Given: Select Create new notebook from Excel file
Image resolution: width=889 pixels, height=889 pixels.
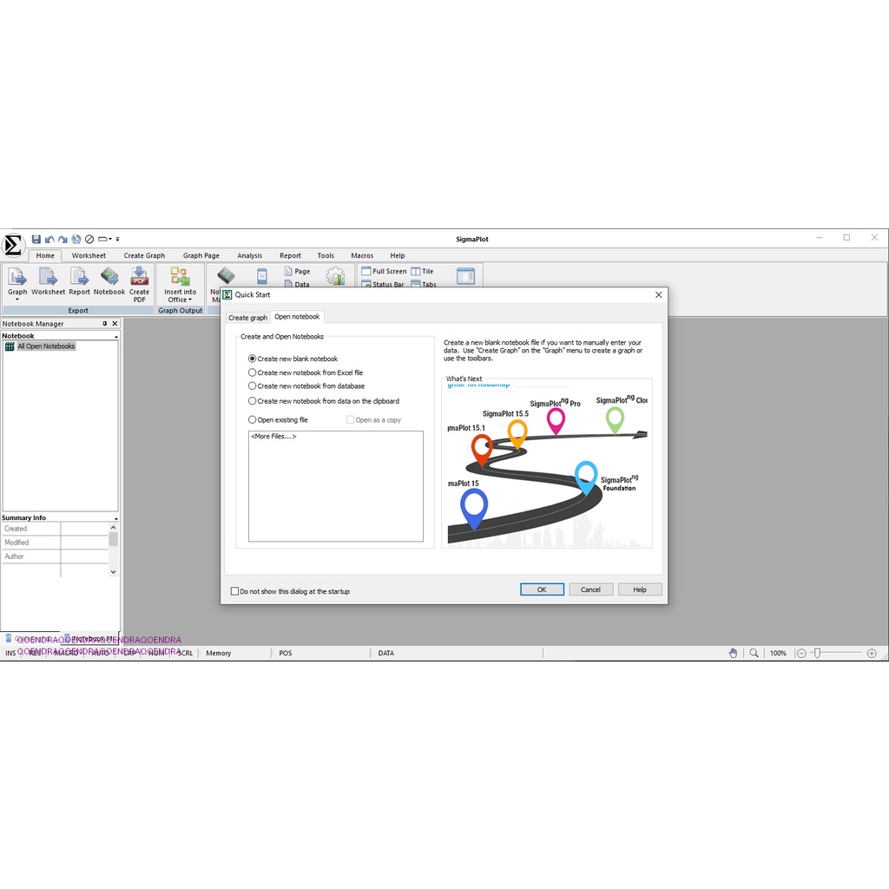Looking at the screenshot, I should click(x=253, y=372).
